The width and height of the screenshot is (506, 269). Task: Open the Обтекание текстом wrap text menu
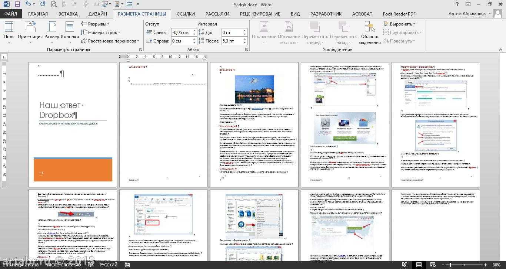289,33
